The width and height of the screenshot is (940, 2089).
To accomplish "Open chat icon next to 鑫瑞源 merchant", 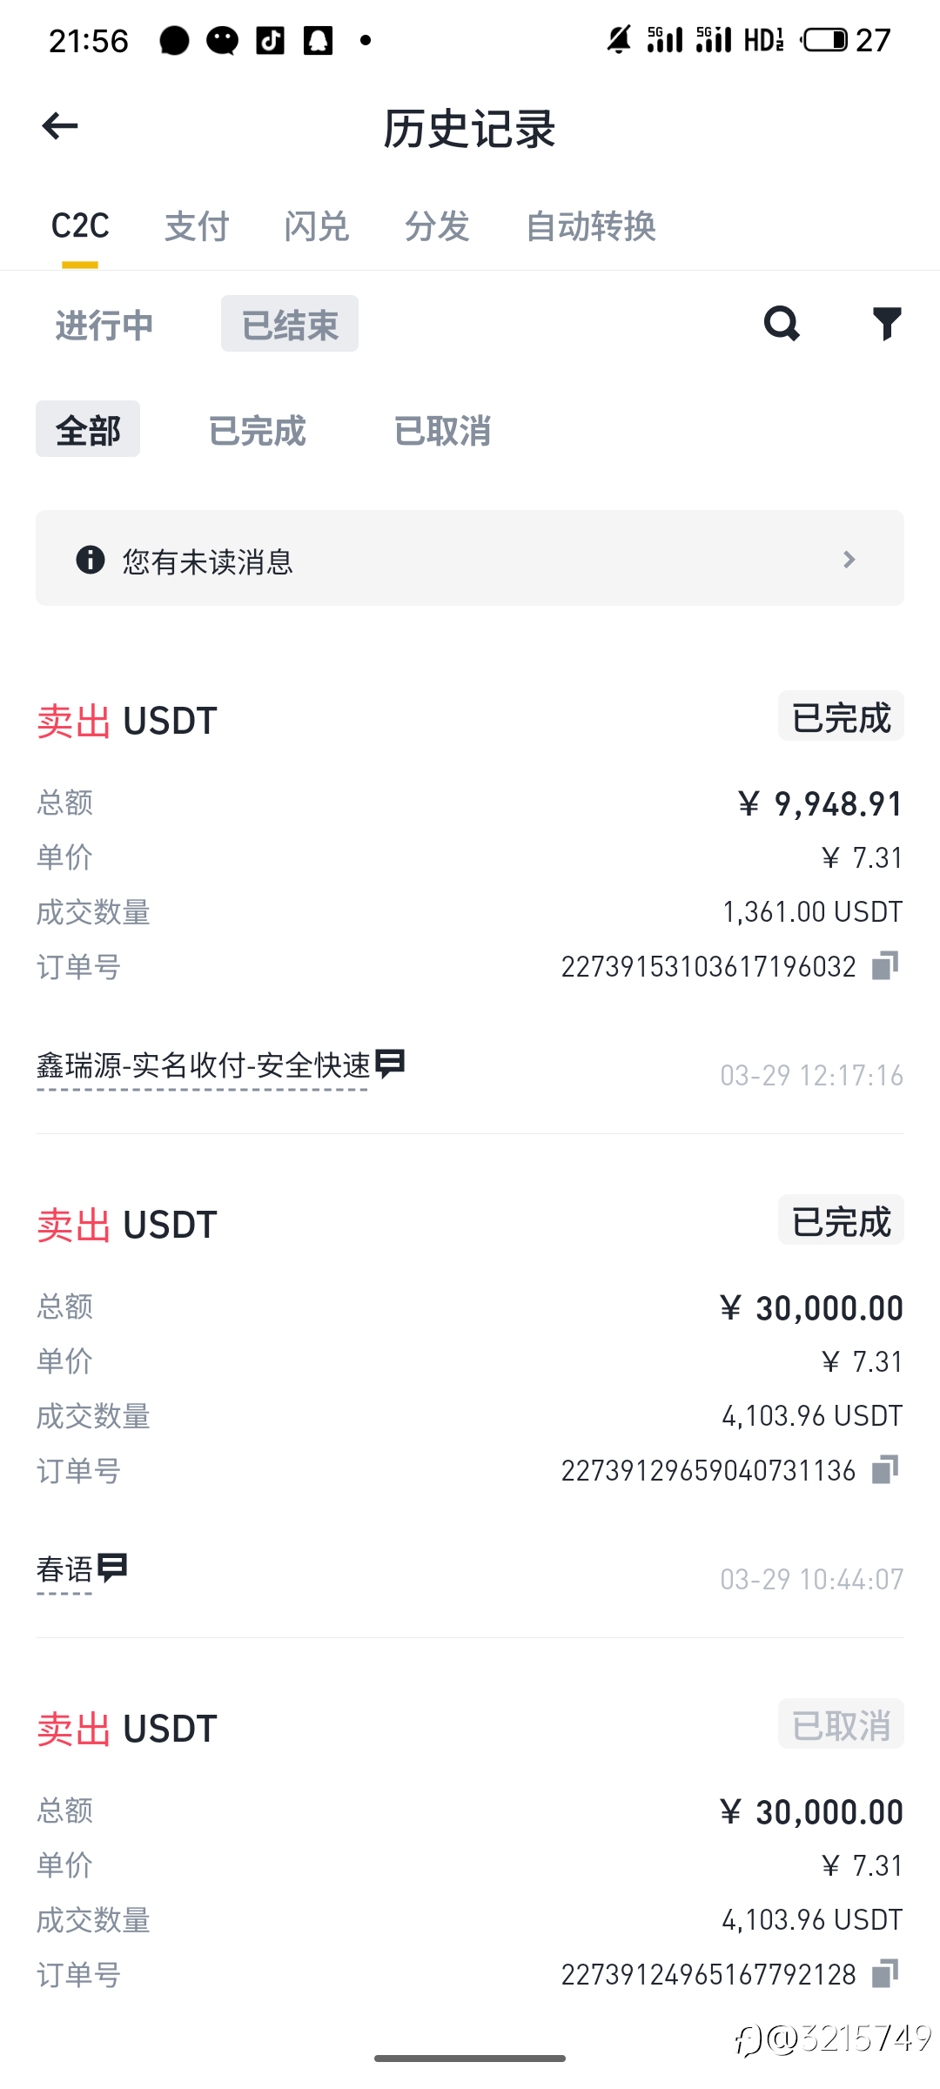I will (390, 1064).
